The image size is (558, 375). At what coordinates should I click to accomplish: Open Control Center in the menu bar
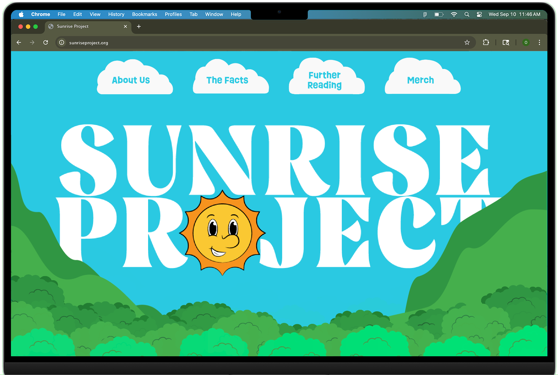tap(479, 14)
